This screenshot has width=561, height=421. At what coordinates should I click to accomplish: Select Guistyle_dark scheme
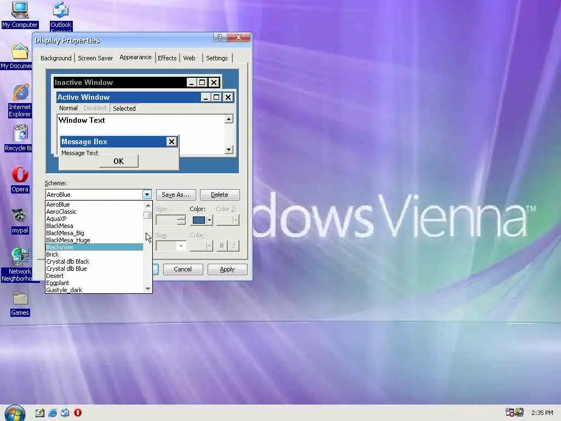tap(94, 290)
